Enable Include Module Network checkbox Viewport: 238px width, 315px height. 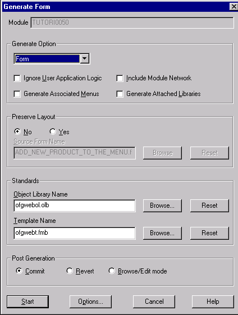pos(120,78)
